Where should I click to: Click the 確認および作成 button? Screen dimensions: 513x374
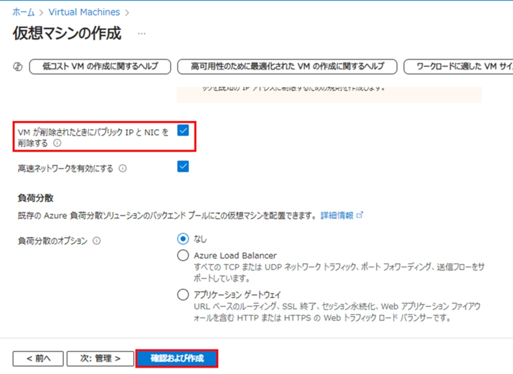tap(177, 358)
